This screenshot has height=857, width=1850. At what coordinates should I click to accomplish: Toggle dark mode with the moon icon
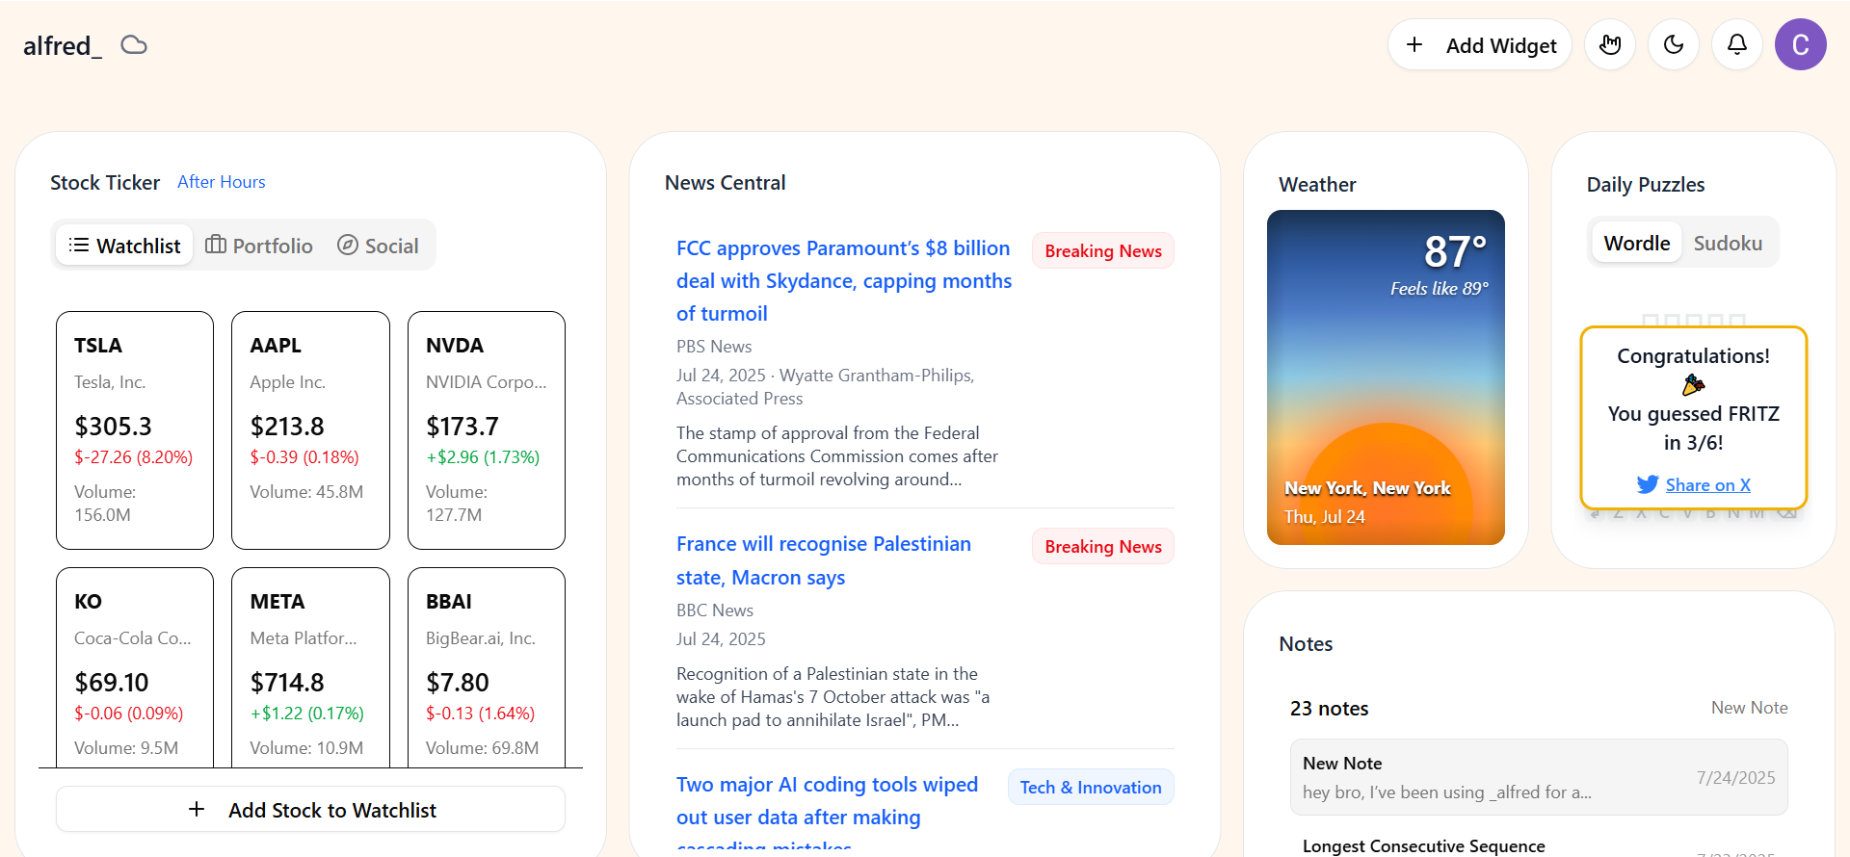click(1674, 44)
